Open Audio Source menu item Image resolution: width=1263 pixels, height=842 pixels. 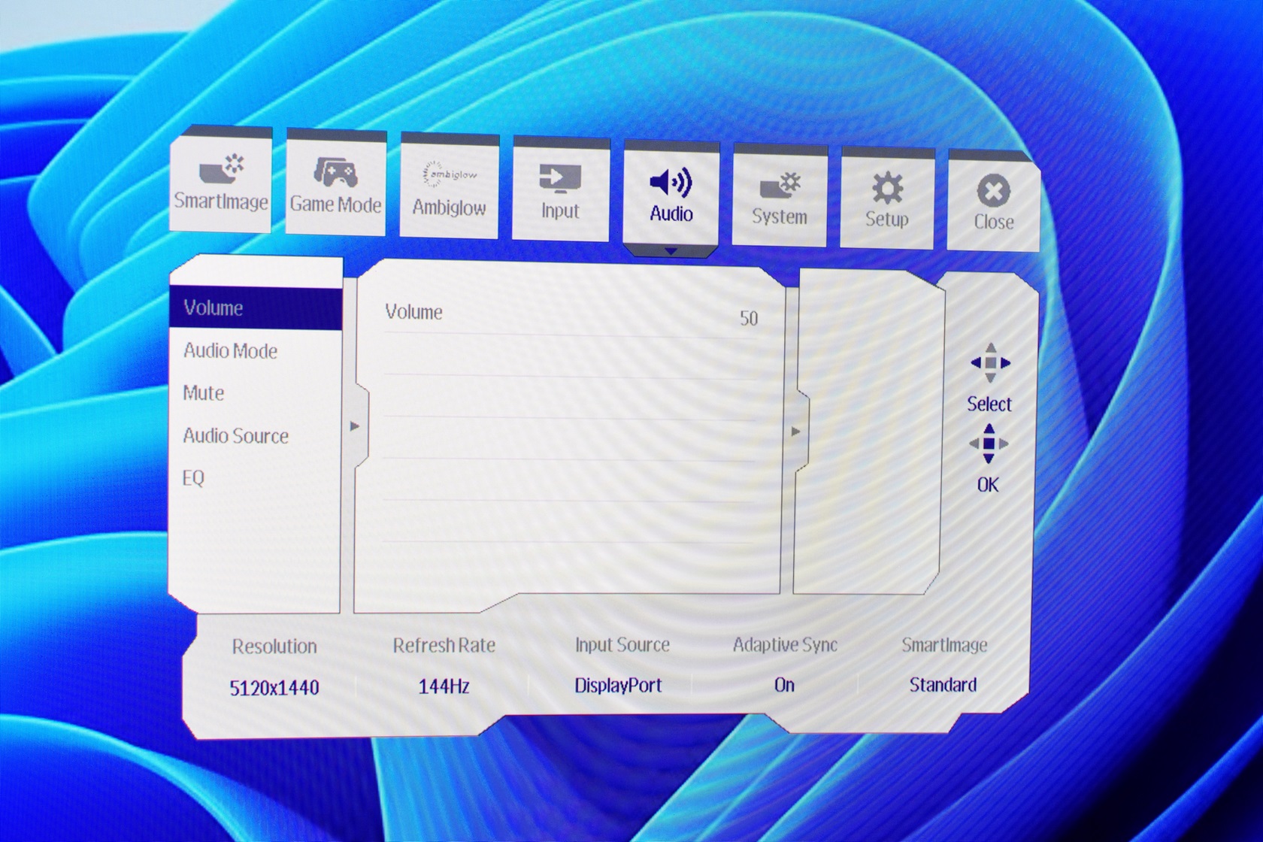click(x=236, y=436)
